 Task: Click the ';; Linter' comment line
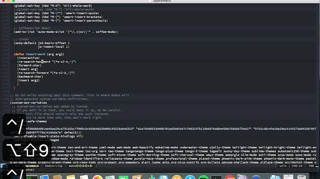click(x=21, y=39)
